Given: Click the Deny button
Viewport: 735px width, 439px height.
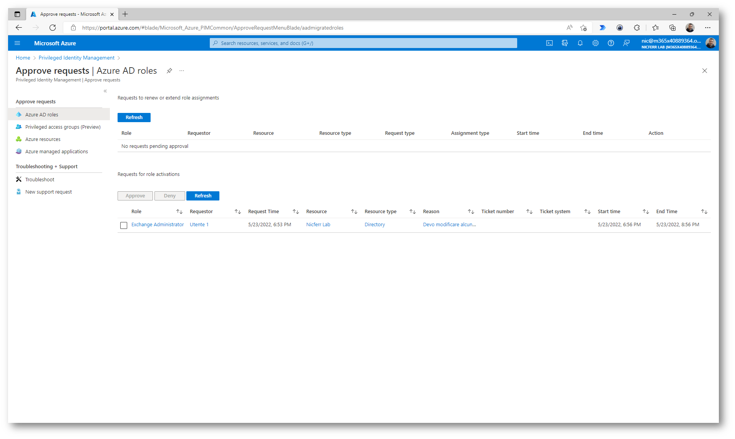Looking at the screenshot, I should [170, 196].
